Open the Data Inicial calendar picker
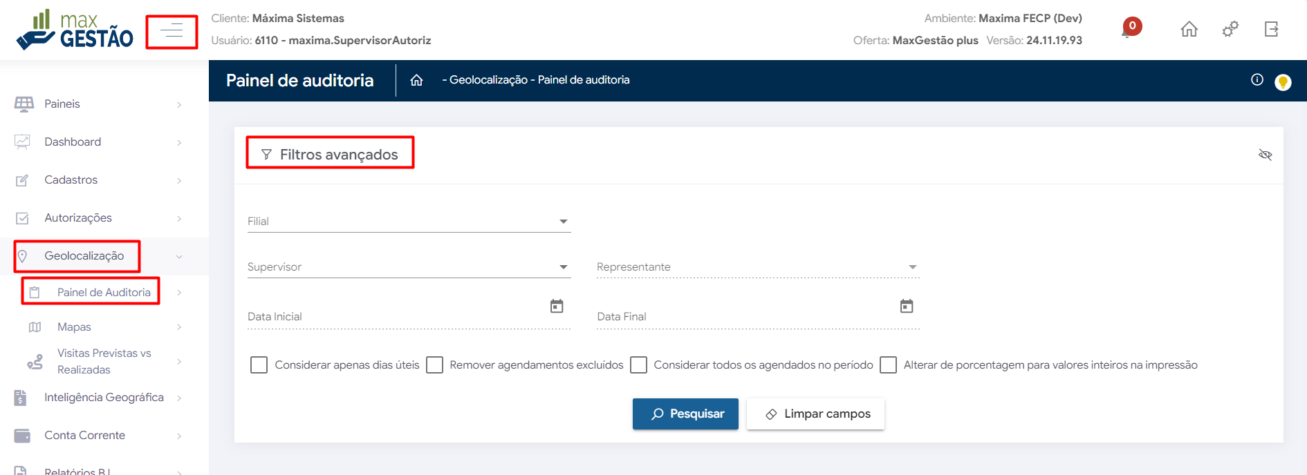 point(557,306)
